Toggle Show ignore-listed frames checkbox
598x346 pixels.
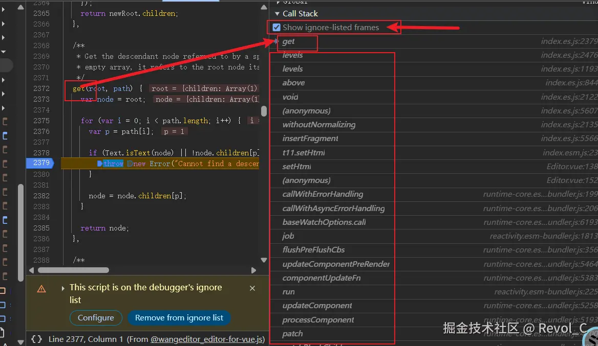(x=276, y=28)
